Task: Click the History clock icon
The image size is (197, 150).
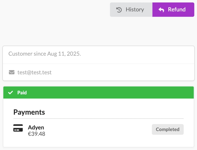Action: pyautogui.click(x=119, y=10)
